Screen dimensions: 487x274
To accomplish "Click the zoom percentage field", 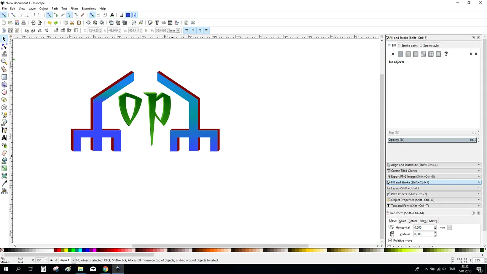I will pos(477,260).
